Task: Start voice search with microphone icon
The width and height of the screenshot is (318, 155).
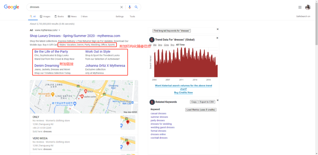Action: 130,7
